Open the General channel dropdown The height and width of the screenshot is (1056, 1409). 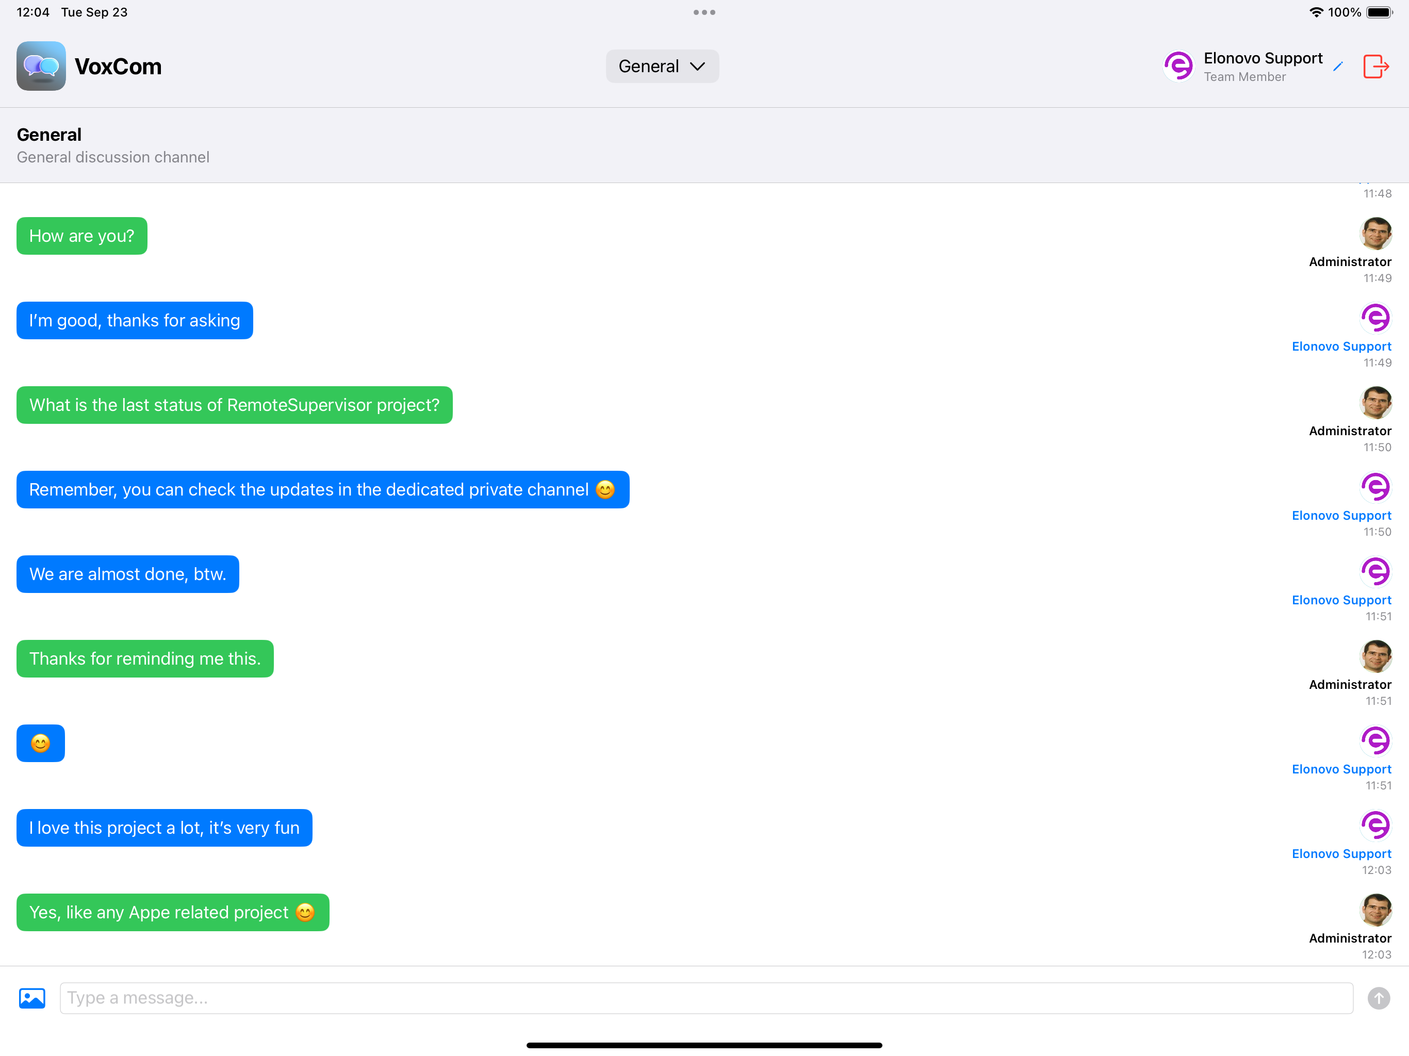tap(662, 66)
